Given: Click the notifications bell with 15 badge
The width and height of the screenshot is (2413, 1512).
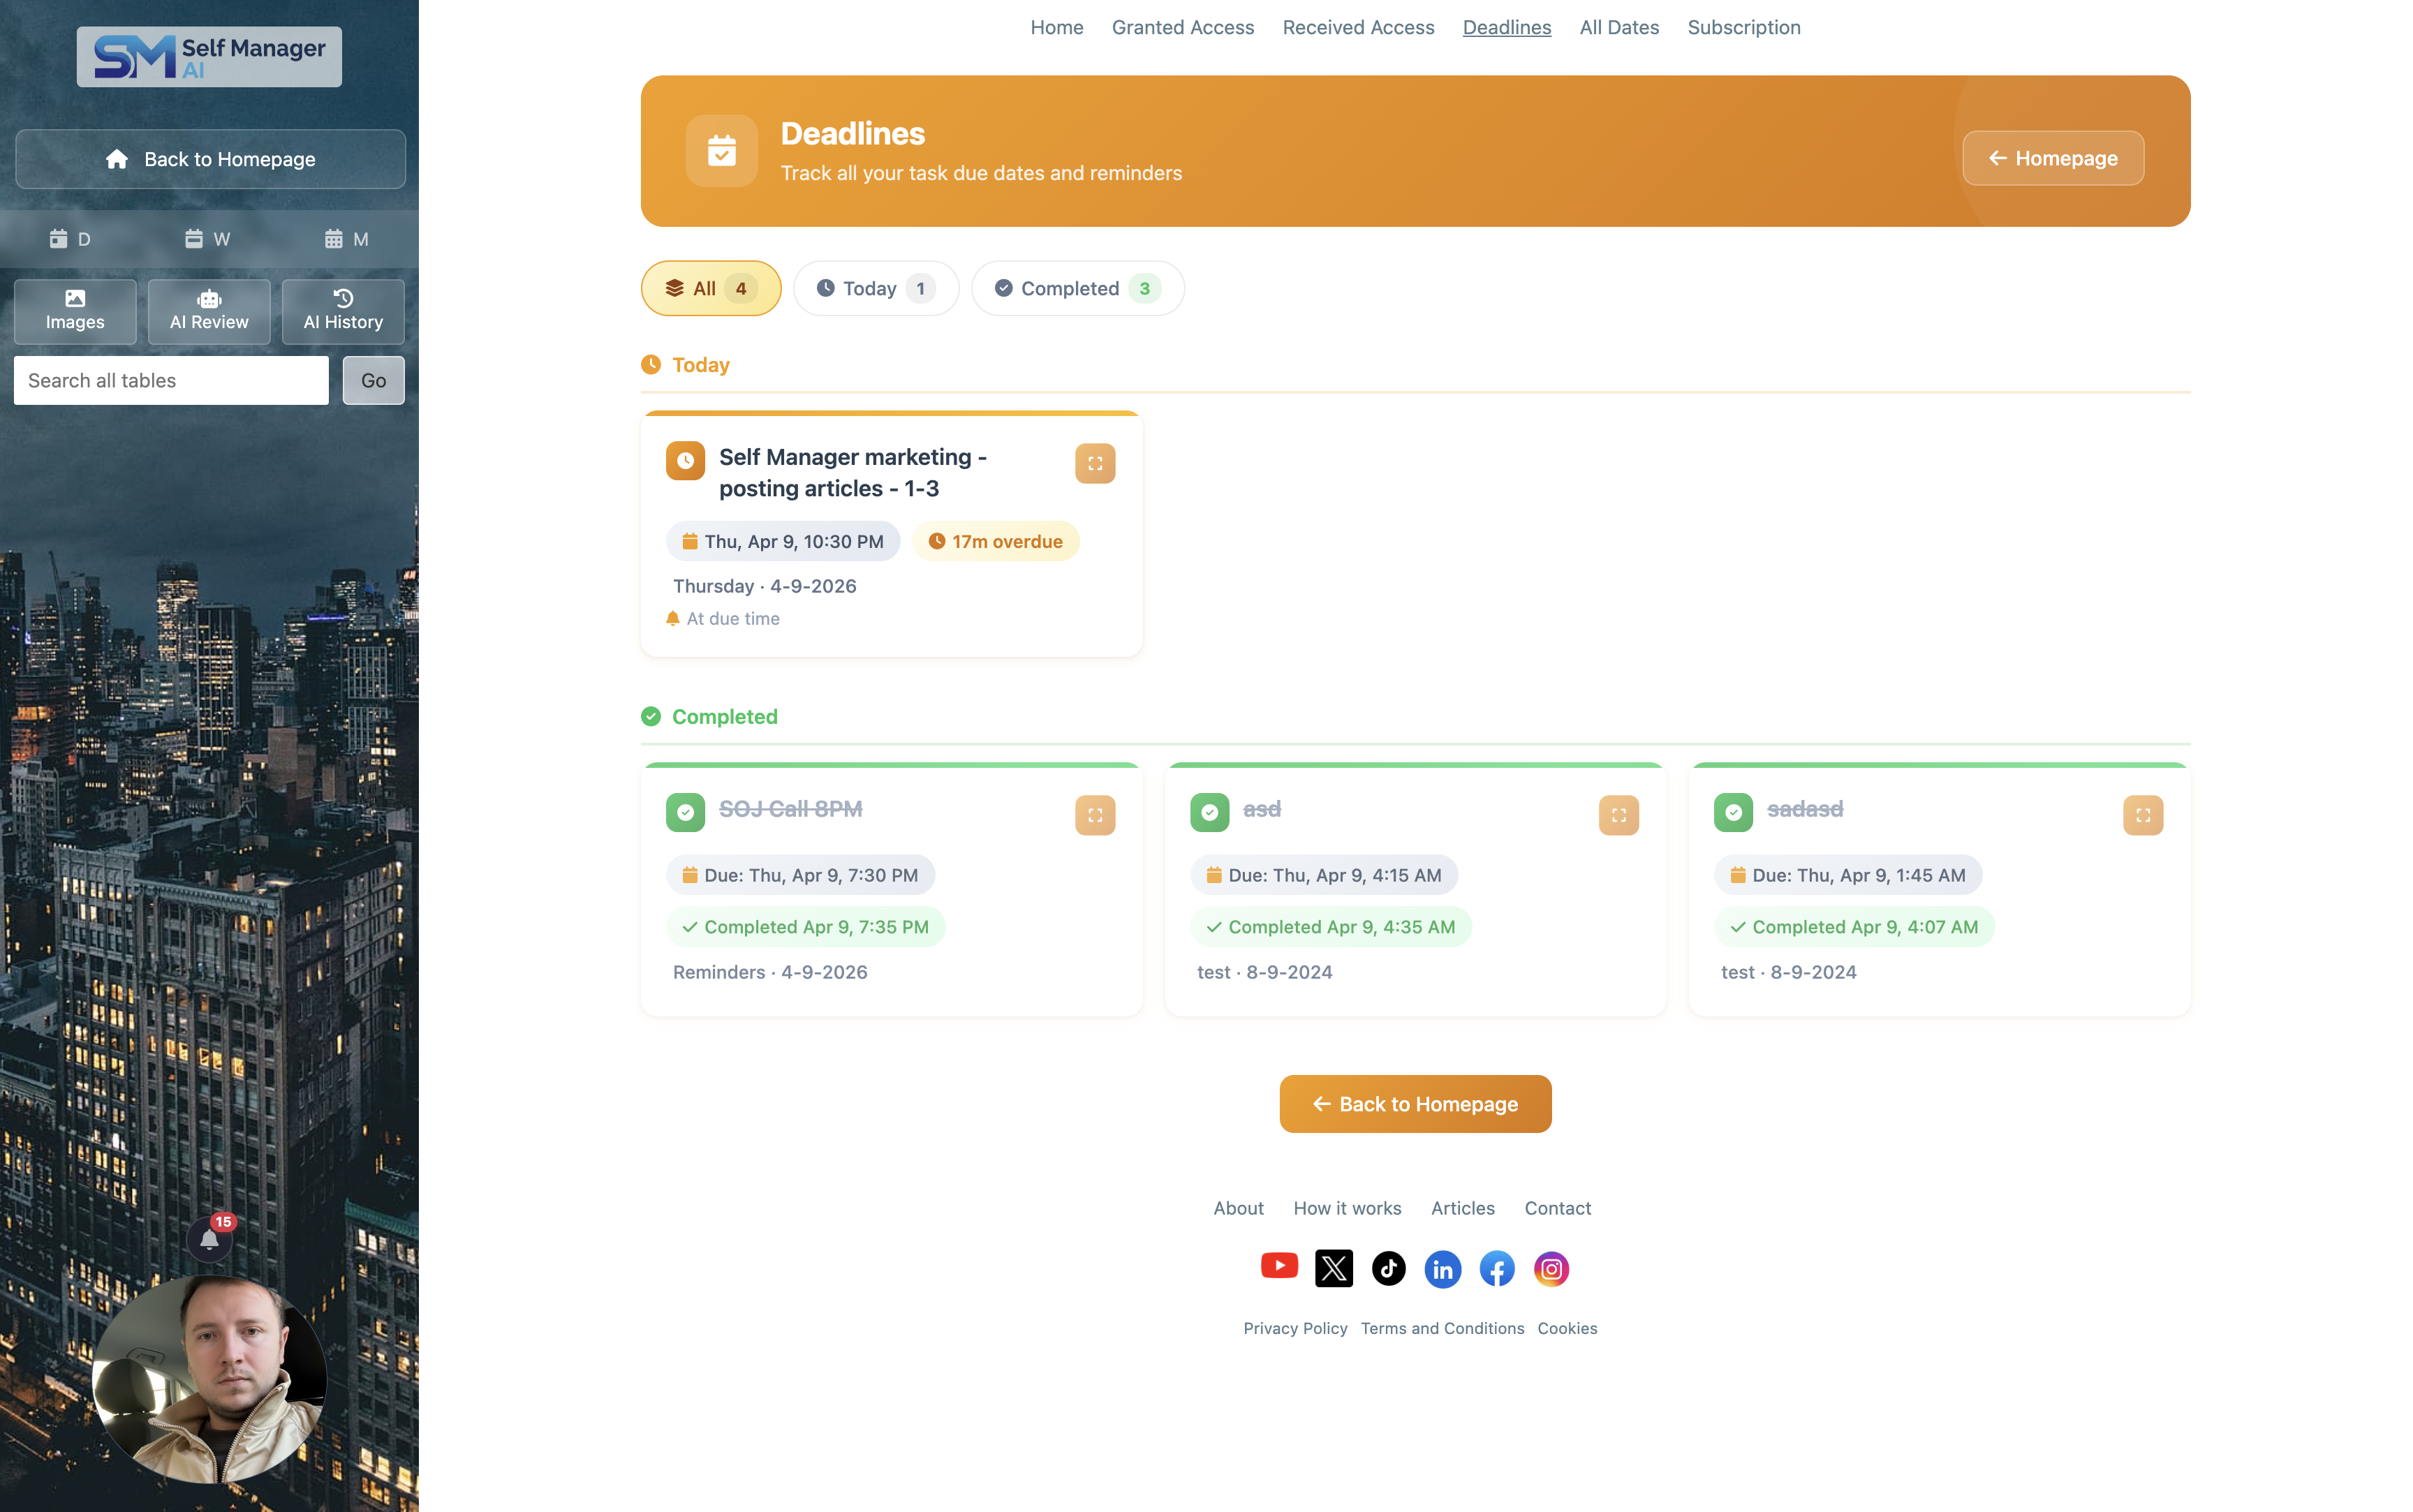Looking at the screenshot, I should [x=209, y=1240].
